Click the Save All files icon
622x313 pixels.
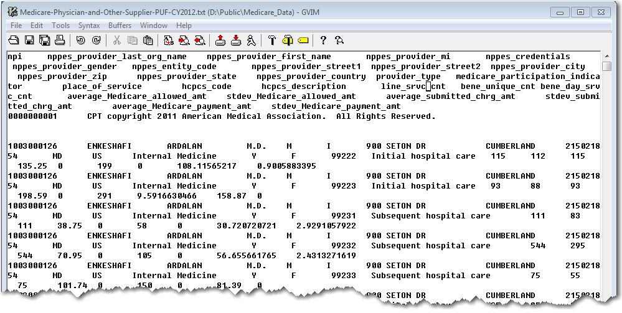[44, 40]
